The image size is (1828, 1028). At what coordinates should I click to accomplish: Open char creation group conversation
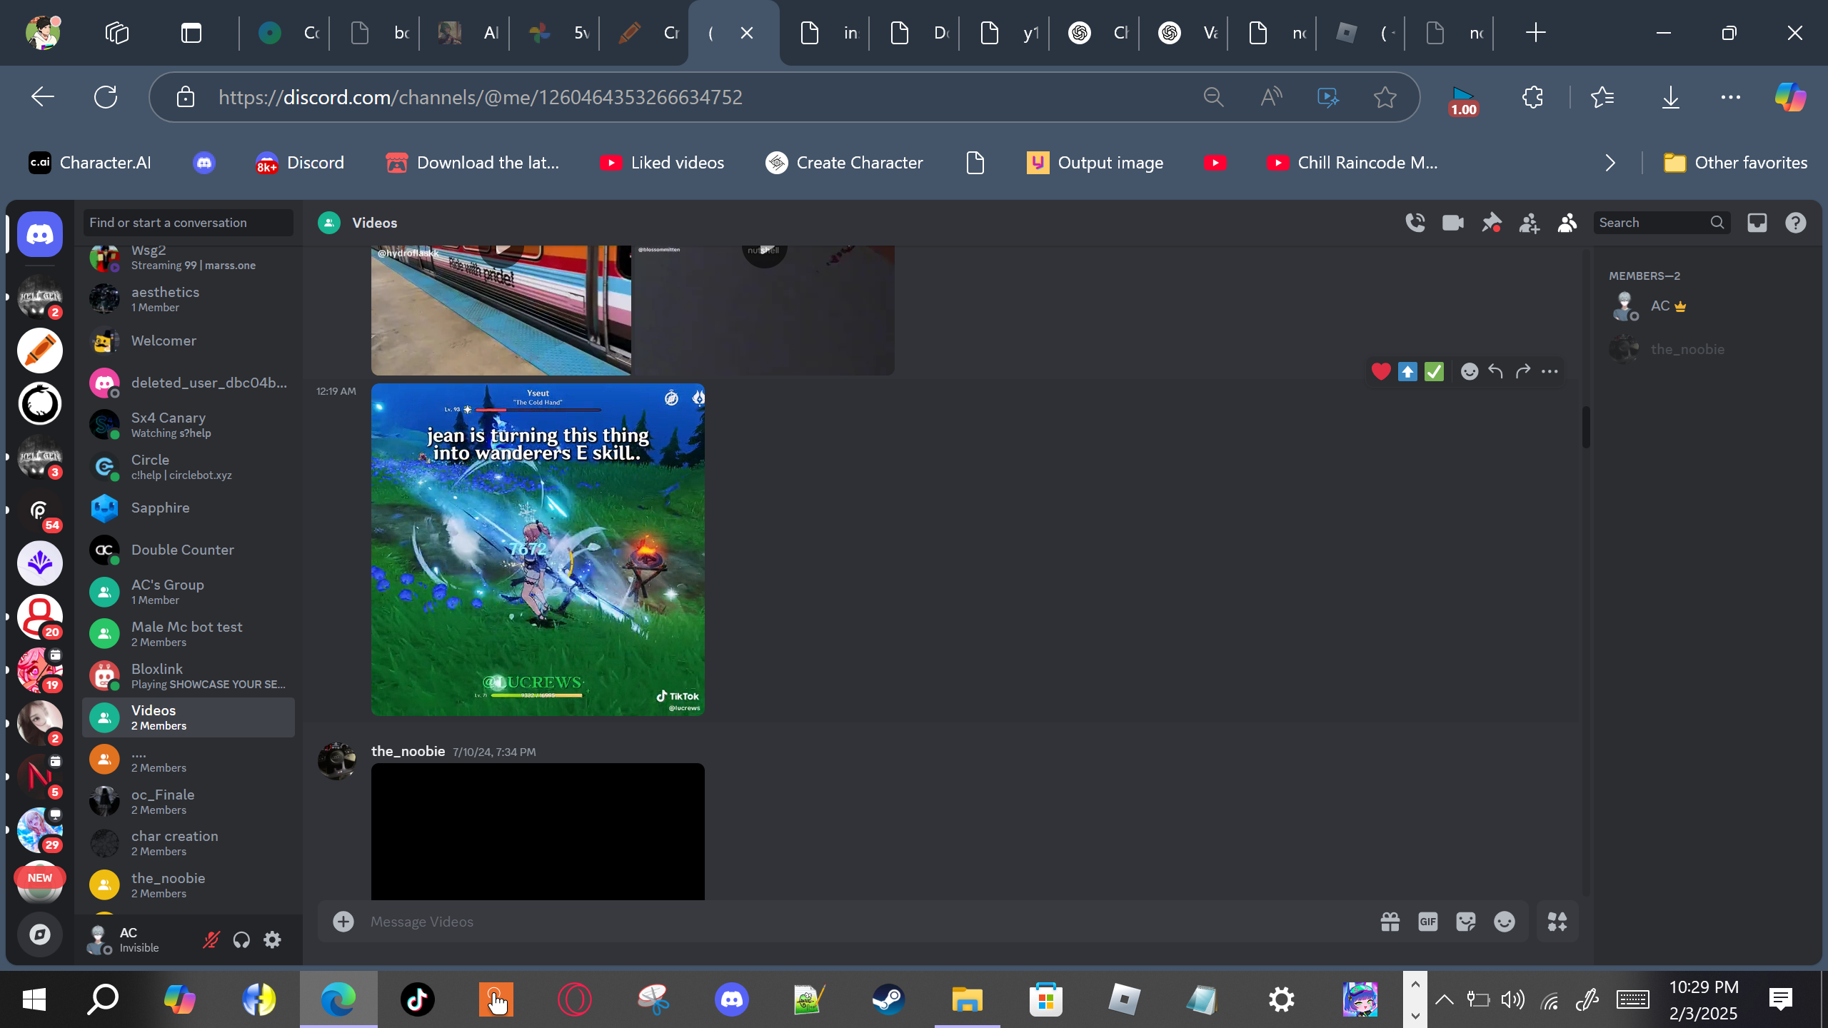189,843
